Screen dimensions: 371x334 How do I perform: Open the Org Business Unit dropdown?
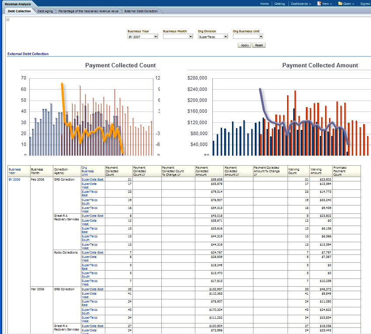261,36
